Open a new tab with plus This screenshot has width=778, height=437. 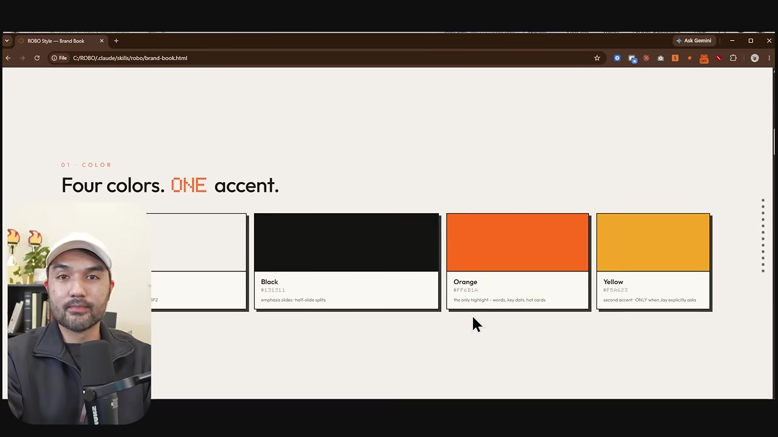click(116, 41)
